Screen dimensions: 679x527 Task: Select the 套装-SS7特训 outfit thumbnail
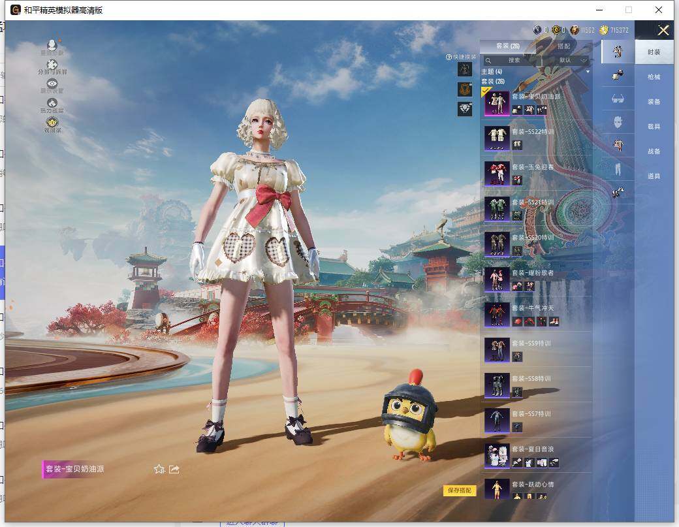click(x=497, y=421)
